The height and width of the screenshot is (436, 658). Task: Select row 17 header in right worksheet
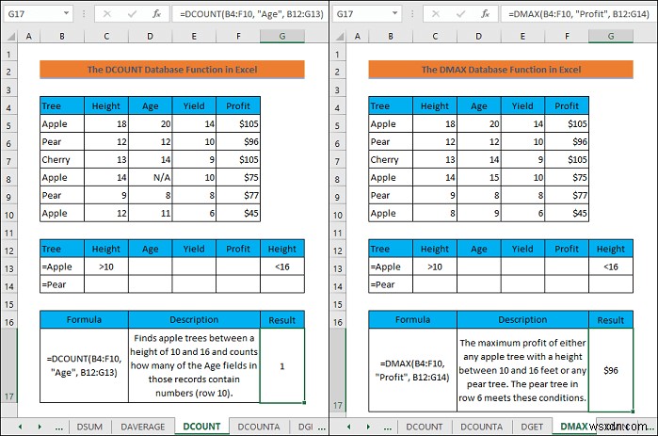pos(338,370)
